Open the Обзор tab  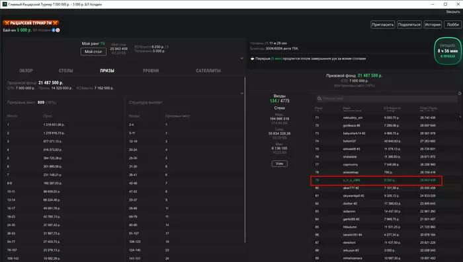(26, 71)
